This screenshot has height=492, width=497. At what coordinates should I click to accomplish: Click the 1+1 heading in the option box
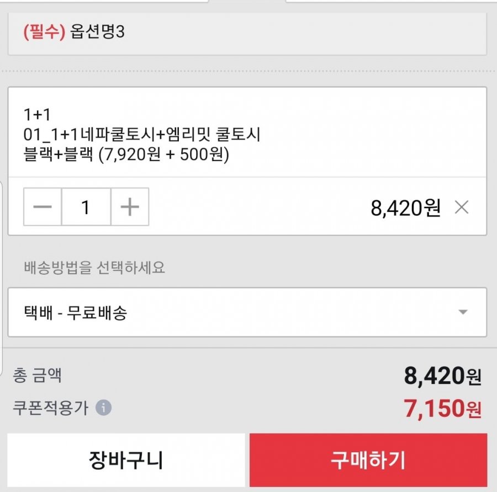coord(37,115)
